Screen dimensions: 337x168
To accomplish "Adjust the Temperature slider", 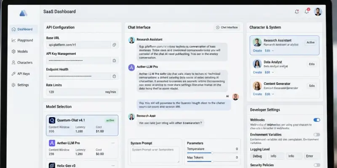I will coord(212,153).
